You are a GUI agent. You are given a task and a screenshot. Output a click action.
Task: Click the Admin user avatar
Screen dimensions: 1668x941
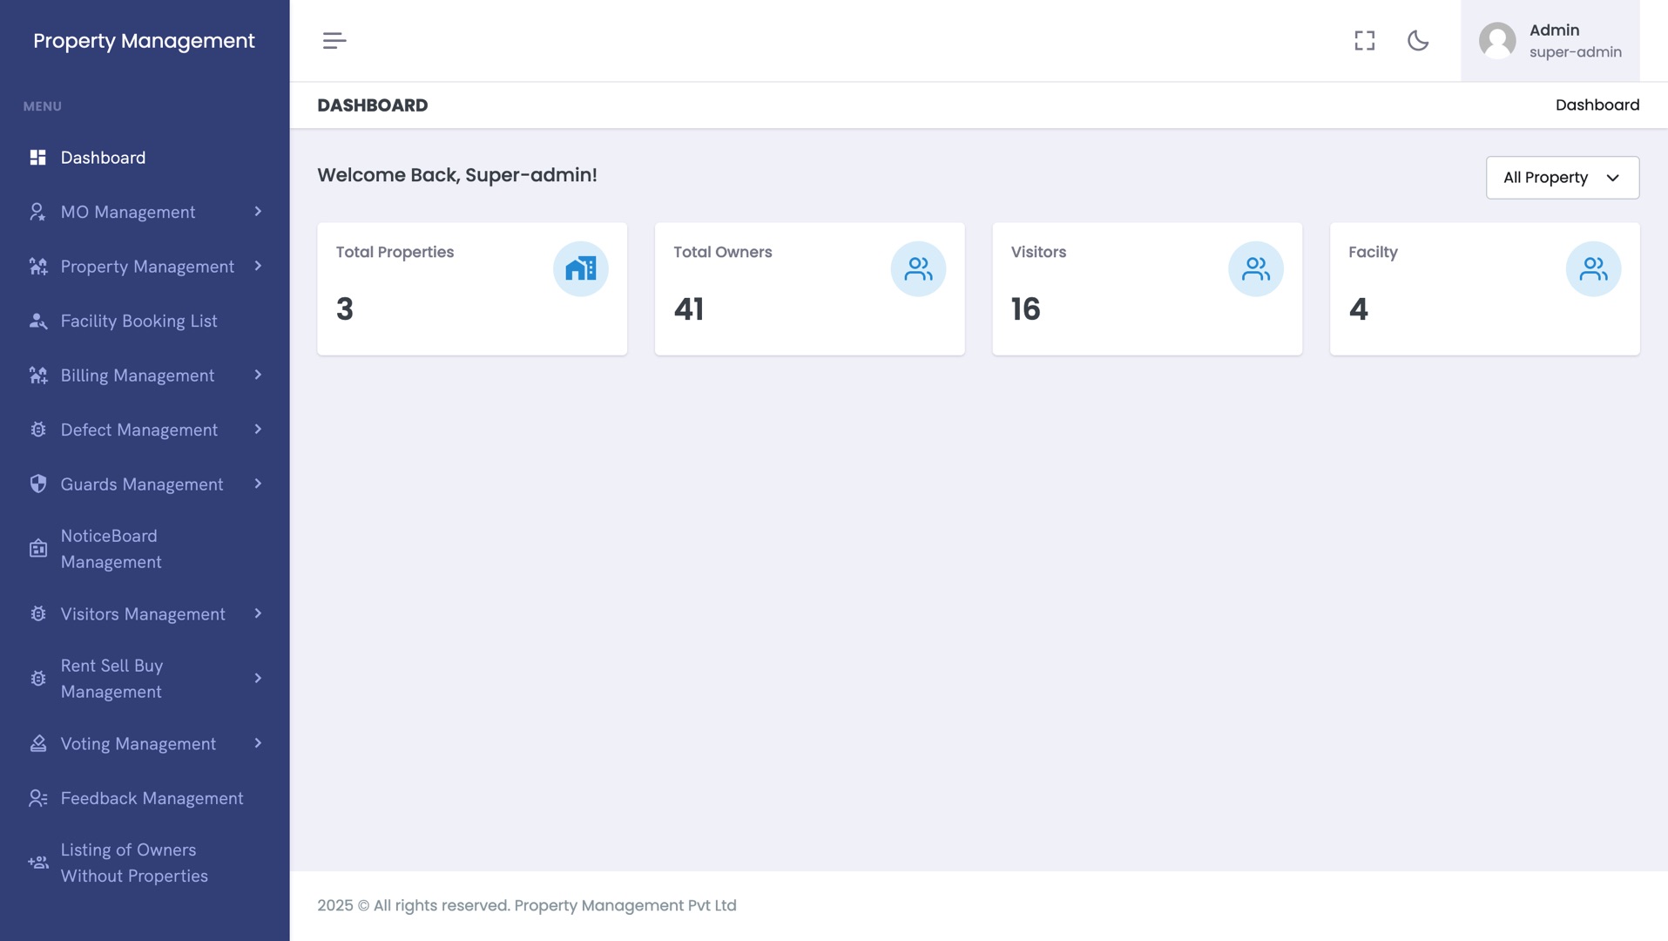click(1497, 41)
